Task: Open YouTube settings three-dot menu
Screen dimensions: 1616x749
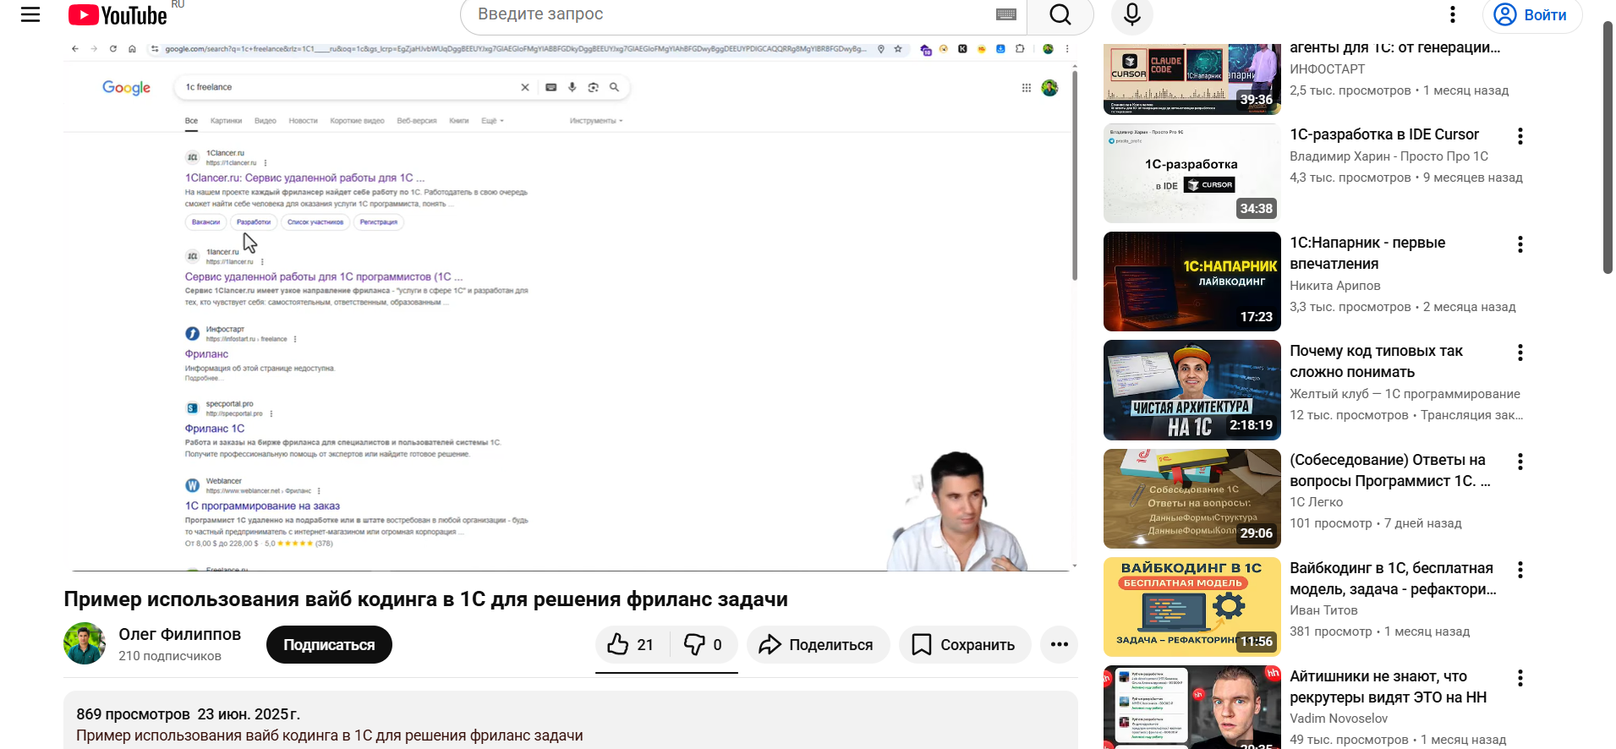Action: pos(1453,14)
